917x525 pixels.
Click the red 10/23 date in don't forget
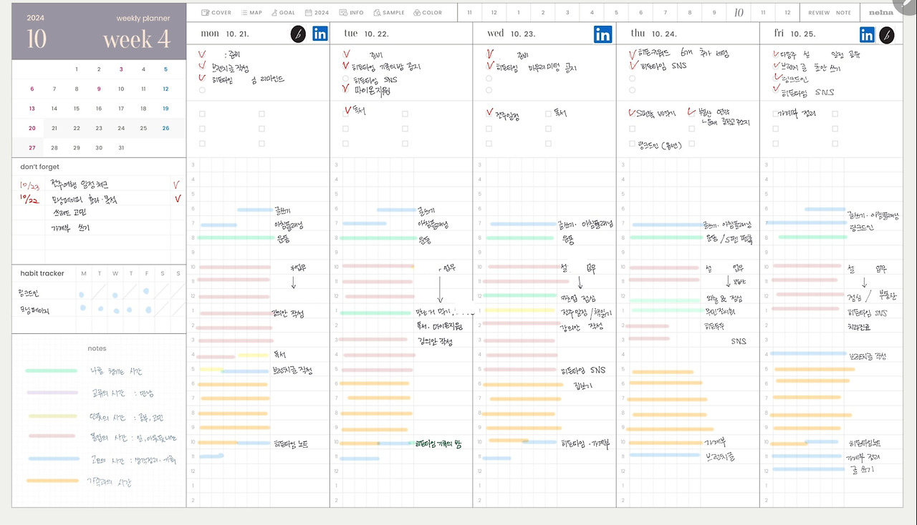pos(31,185)
